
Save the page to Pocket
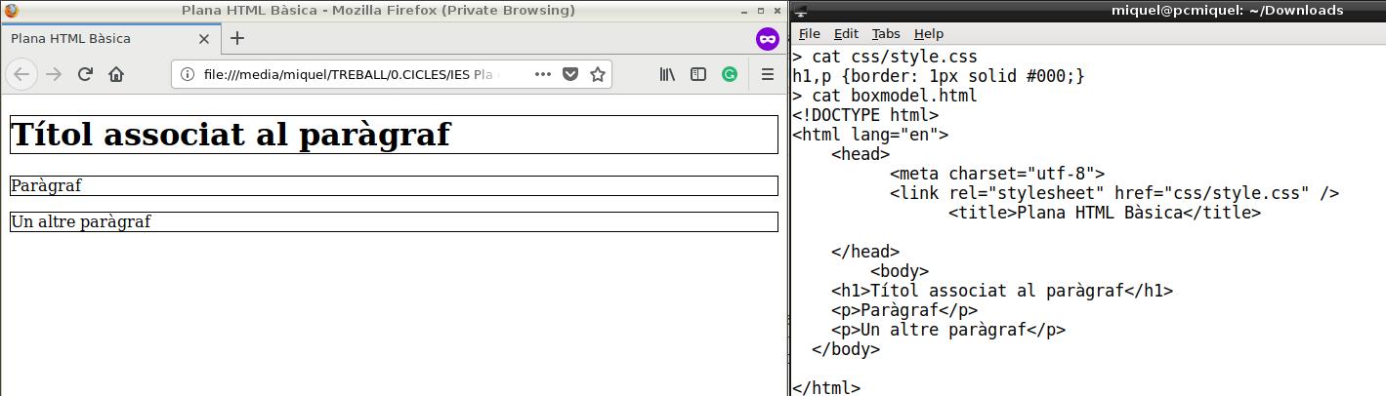[x=570, y=74]
